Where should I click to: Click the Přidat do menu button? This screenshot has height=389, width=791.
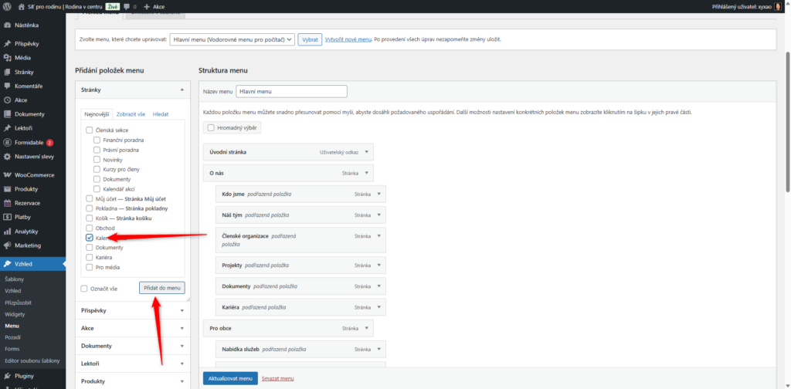click(162, 288)
